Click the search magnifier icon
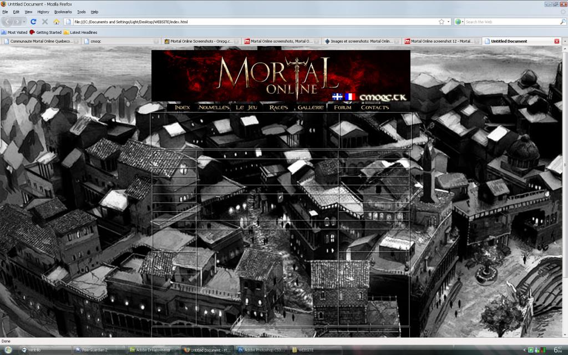Image resolution: width=568 pixels, height=355 pixels. click(562, 22)
